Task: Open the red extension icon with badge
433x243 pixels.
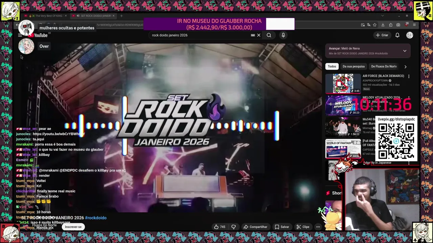Action: pyautogui.click(x=406, y=25)
